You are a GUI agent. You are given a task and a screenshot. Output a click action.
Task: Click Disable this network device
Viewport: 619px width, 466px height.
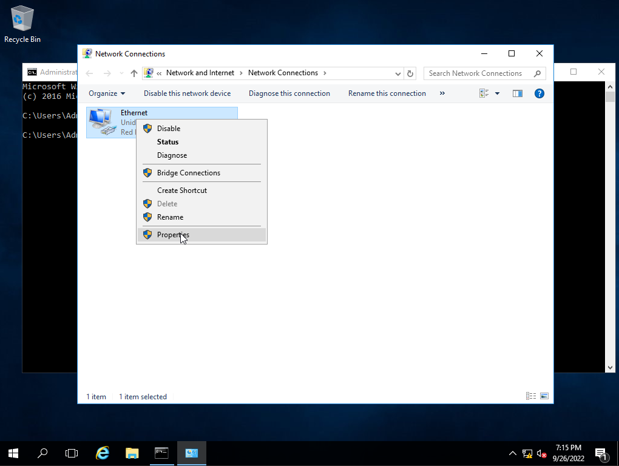[187, 93]
